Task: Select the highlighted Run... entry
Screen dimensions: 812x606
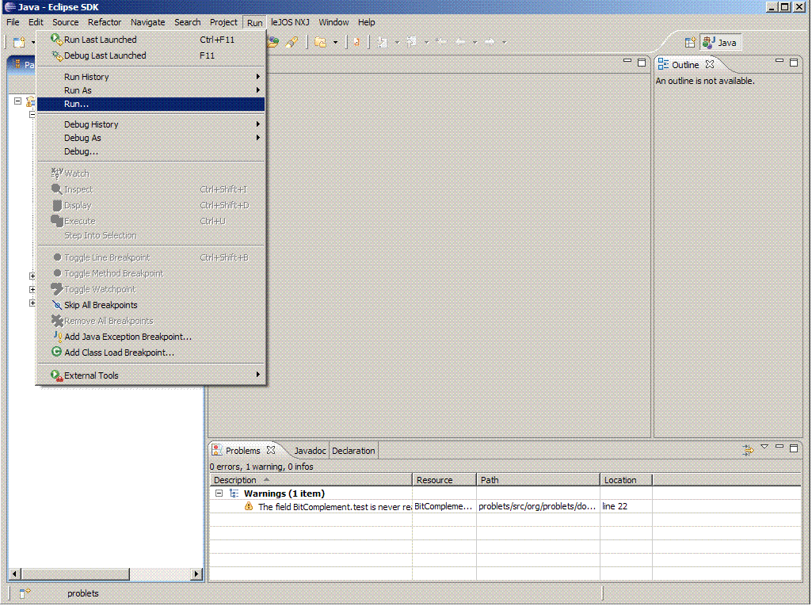Action: (x=151, y=104)
